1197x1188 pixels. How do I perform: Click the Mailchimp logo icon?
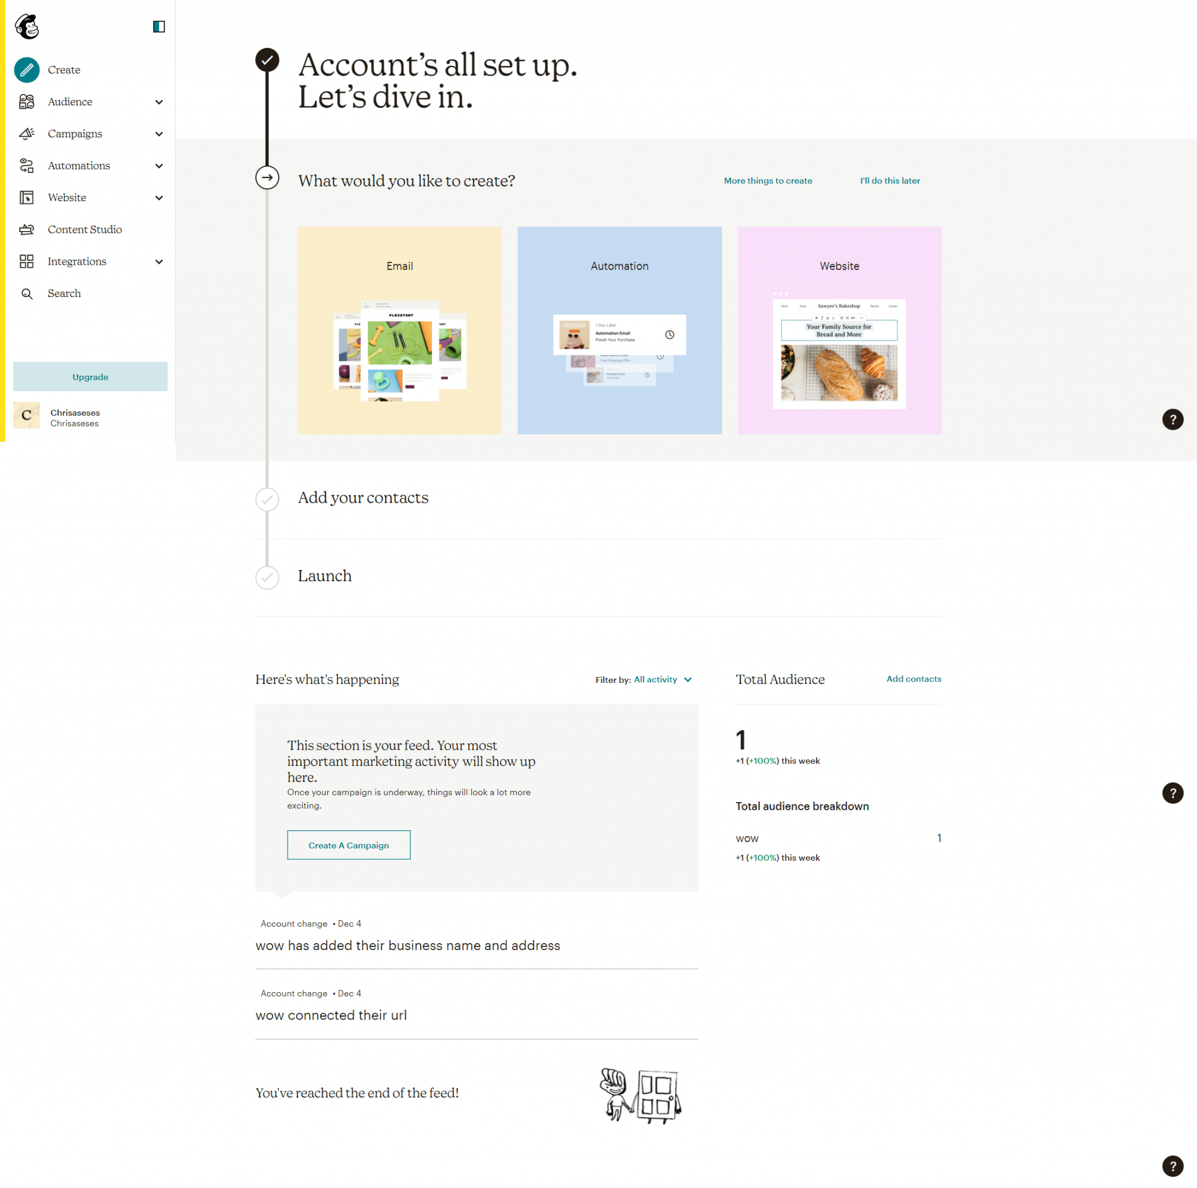tap(28, 26)
